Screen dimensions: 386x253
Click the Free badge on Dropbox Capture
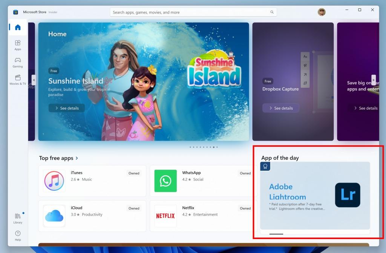268,81
